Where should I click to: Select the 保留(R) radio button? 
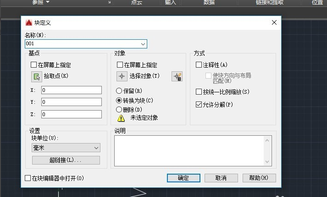pyautogui.click(x=119, y=91)
